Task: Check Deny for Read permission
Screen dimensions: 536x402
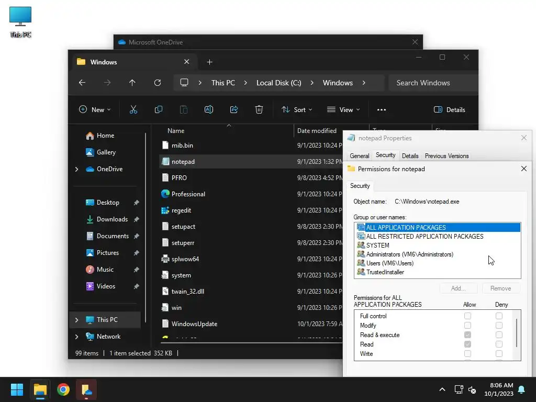Action: (x=499, y=344)
